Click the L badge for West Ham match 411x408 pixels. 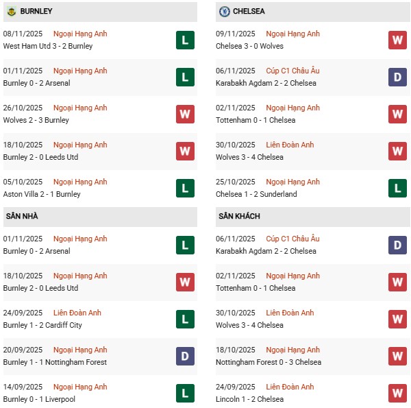coord(185,40)
